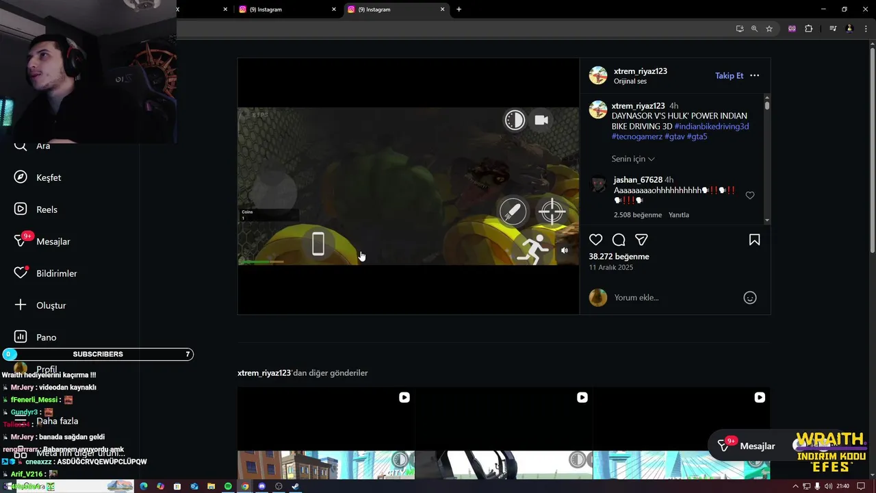The width and height of the screenshot is (876, 493).
Task: Open Bildirimler notifications in the sidebar
Action: pyautogui.click(x=45, y=273)
